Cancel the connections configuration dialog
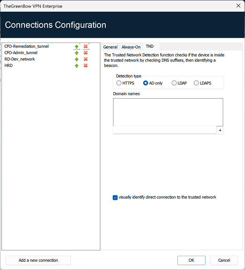The image size is (245, 270). coord(224,260)
